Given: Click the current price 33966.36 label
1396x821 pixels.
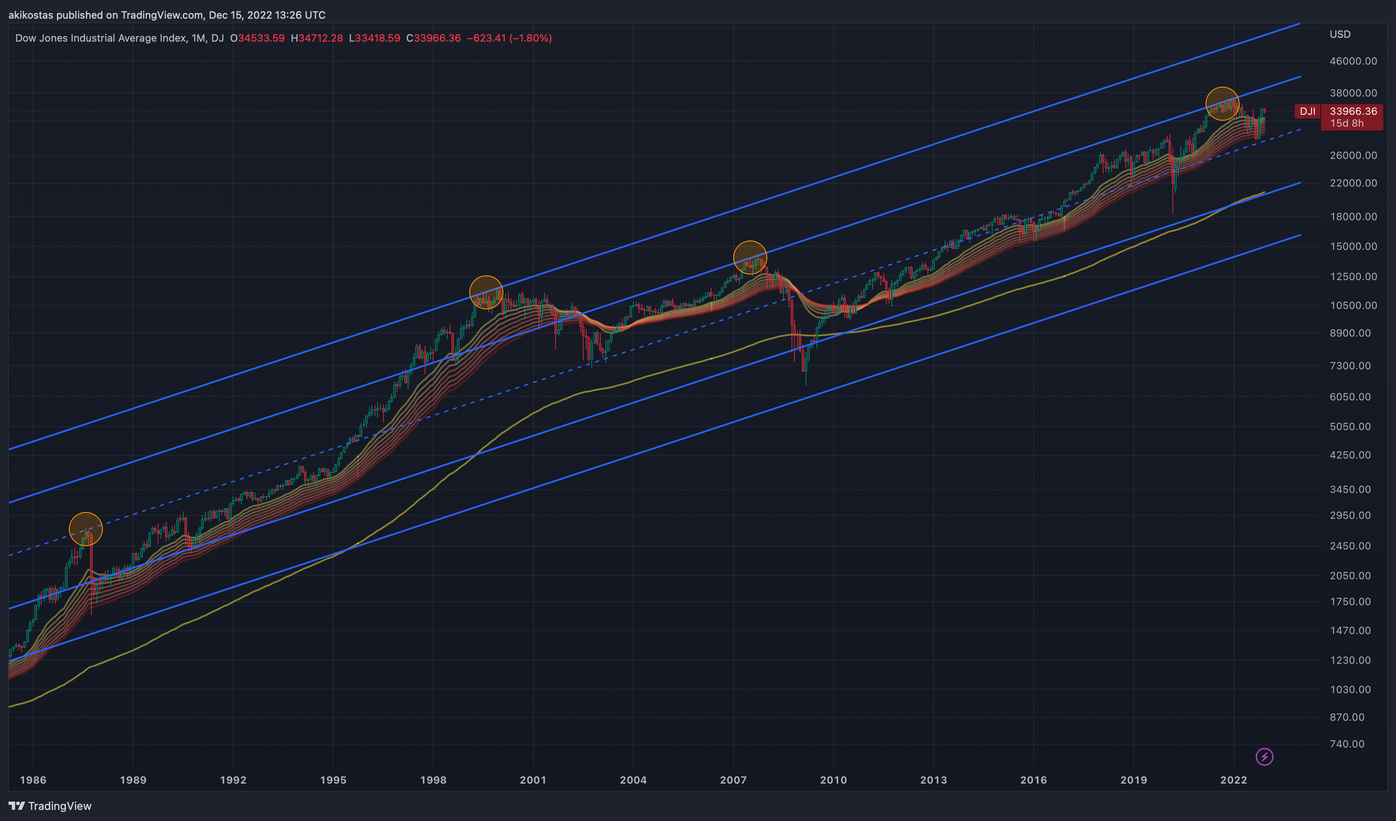Looking at the screenshot, I should 1353,111.
